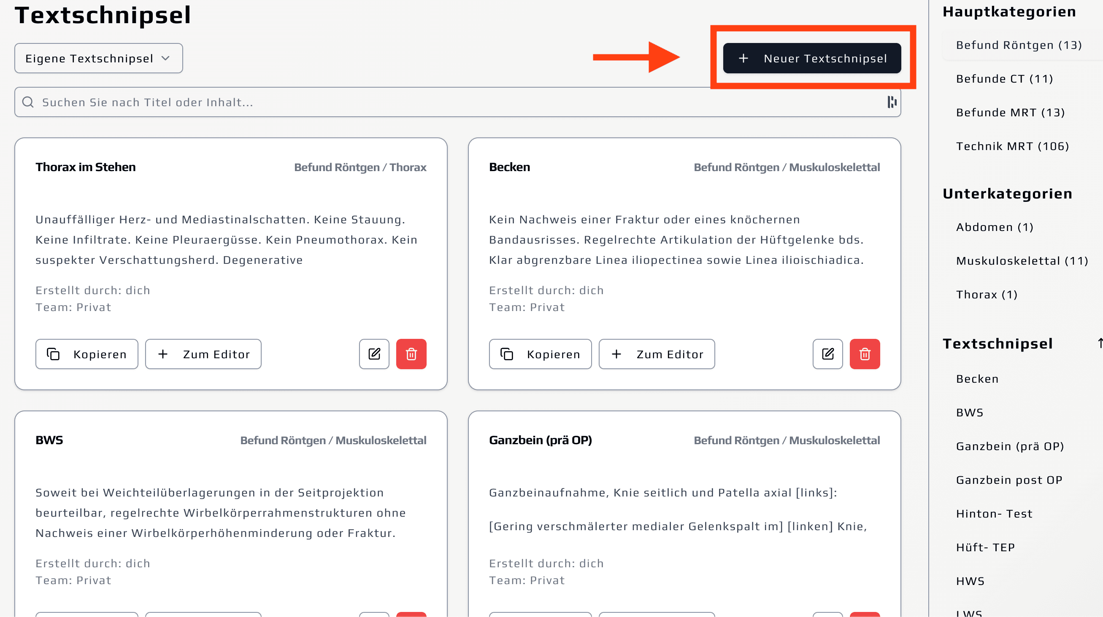Open the Eigene Textschnipsel dropdown
Image resolution: width=1103 pixels, height=617 pixels.
98,58
